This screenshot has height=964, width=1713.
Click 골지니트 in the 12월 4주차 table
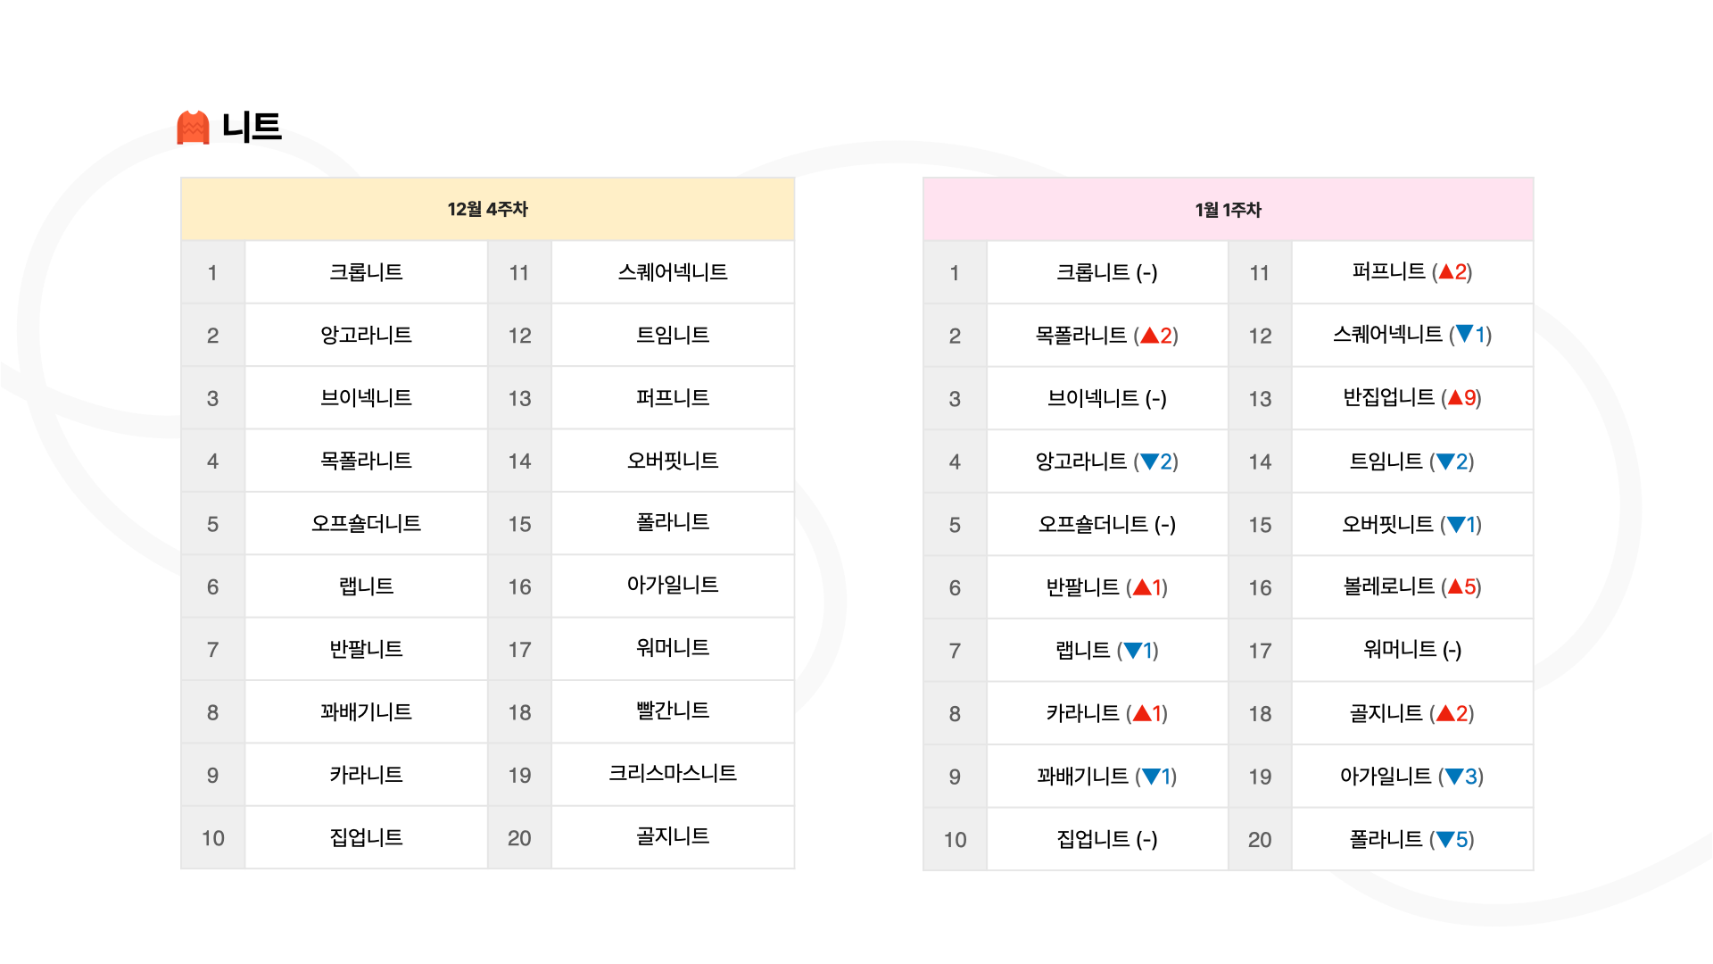pyautogui.click(x=673, y=836)
